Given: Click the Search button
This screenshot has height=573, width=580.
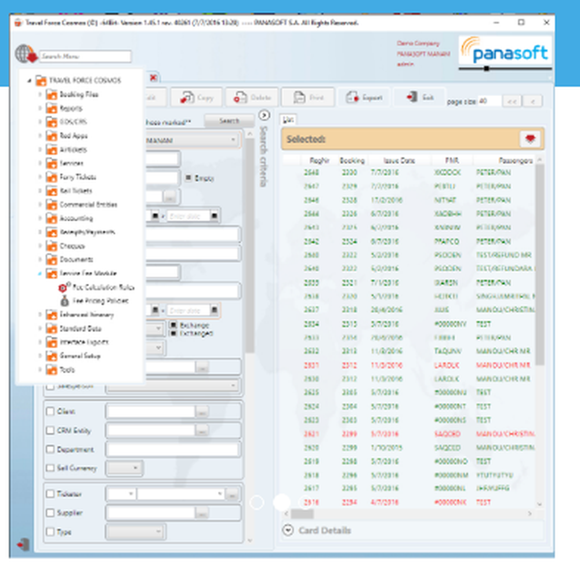Looking at the screenshot, I should 228,121.
